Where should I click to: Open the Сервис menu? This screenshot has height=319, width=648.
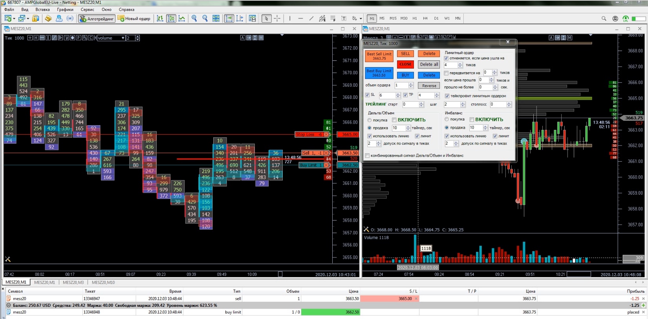87,9
